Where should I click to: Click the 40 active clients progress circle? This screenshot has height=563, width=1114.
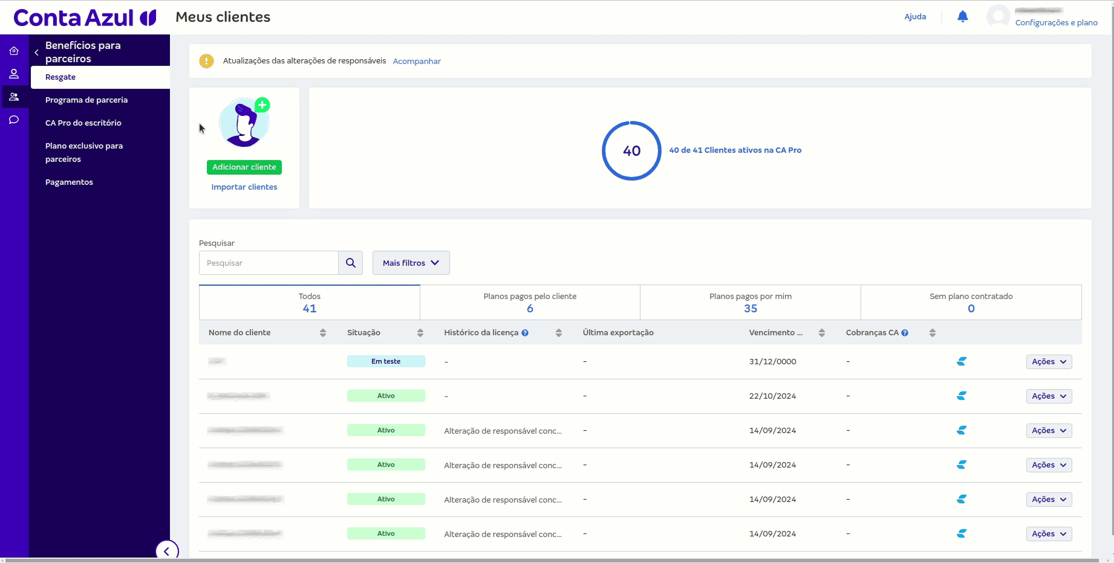coord(631,150)
